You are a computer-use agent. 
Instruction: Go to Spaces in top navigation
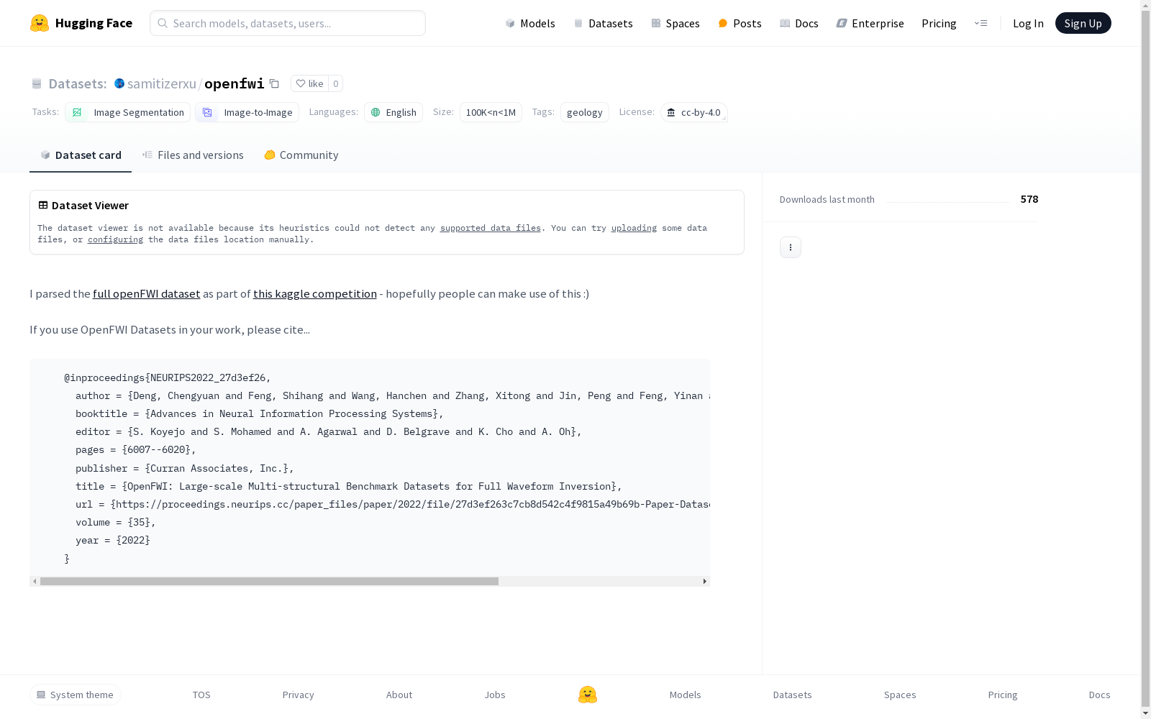(x=675, y=23)
